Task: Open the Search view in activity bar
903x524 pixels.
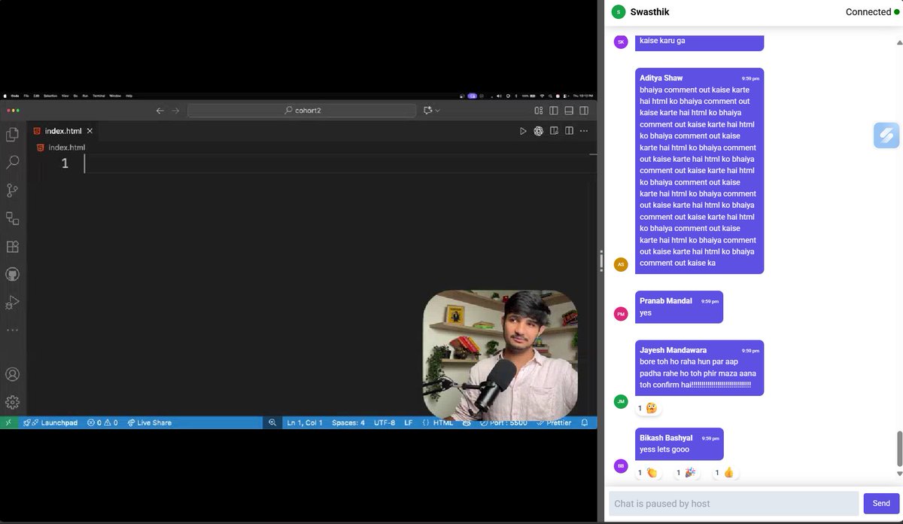Action: click(12, 162)
